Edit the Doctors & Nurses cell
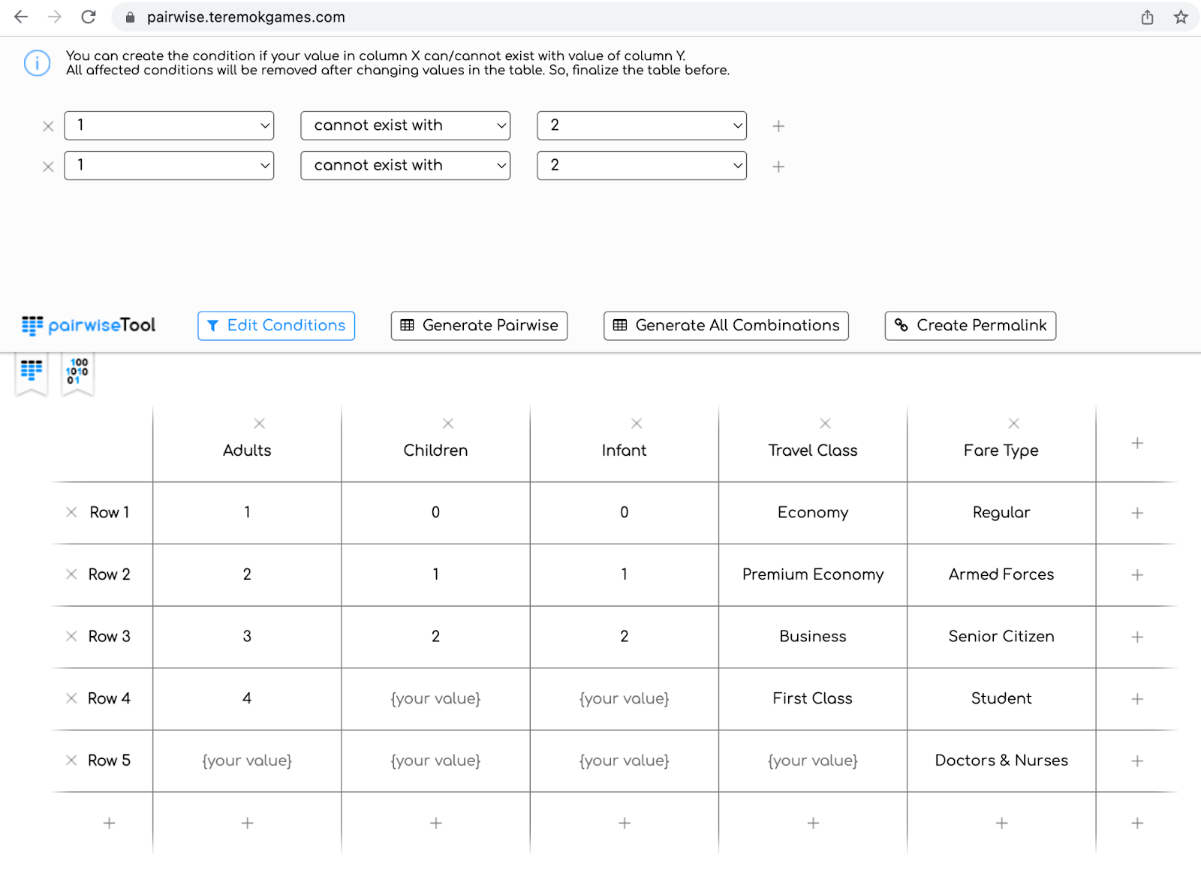Viewport: 1201px width, 880px height. pos(1001,761)
